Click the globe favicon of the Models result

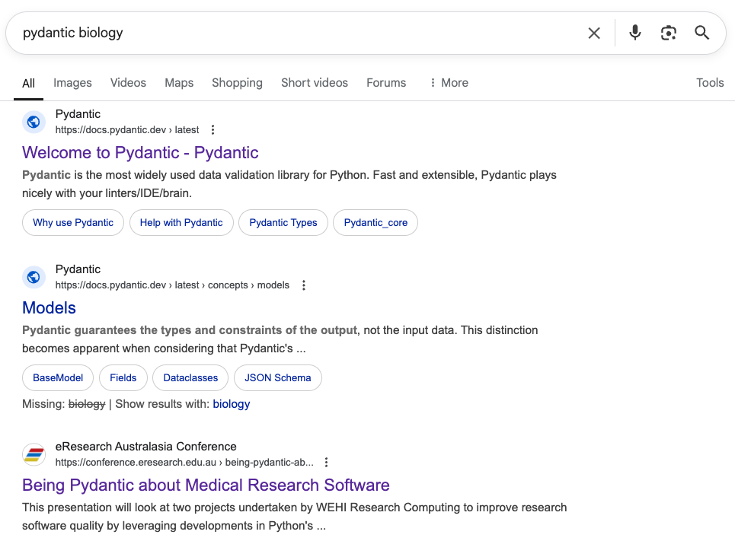pyautogui.click(x=34, y=277)
